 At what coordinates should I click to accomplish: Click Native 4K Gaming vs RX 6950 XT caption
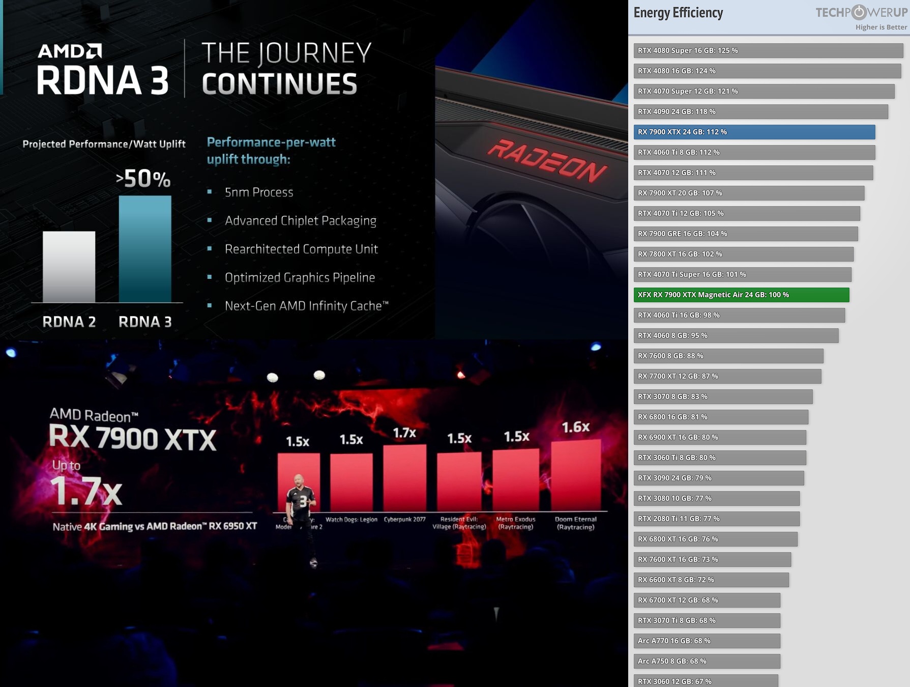point(155,526)
